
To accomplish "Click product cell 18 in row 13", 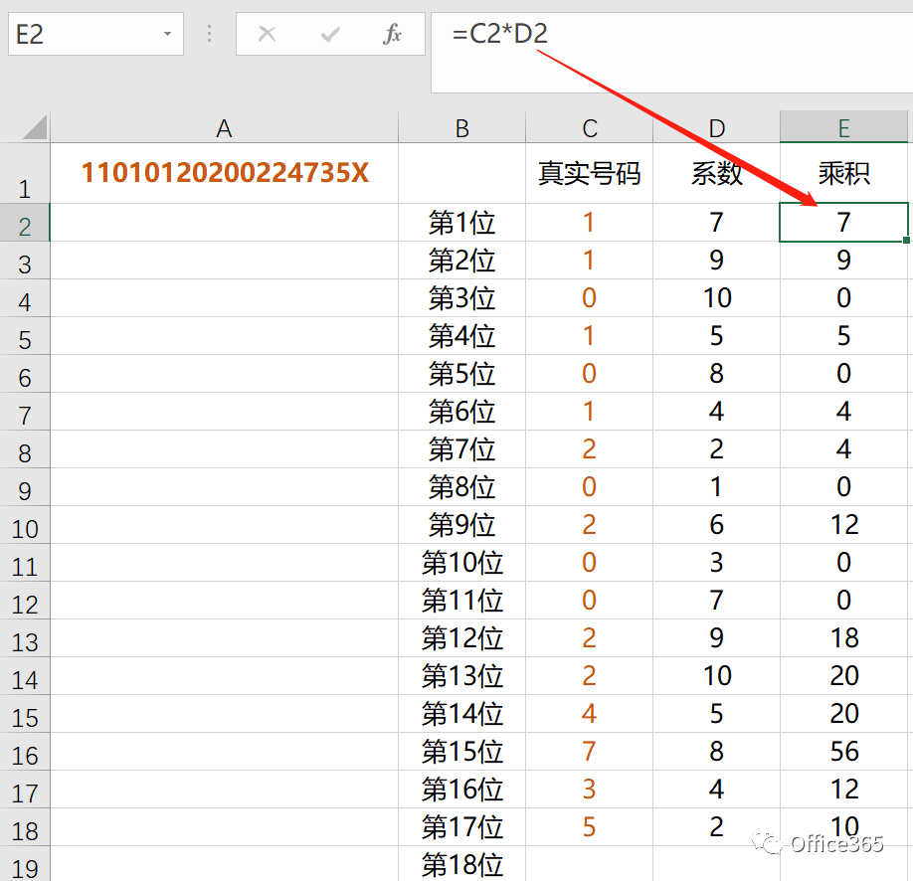I will 843,638.
